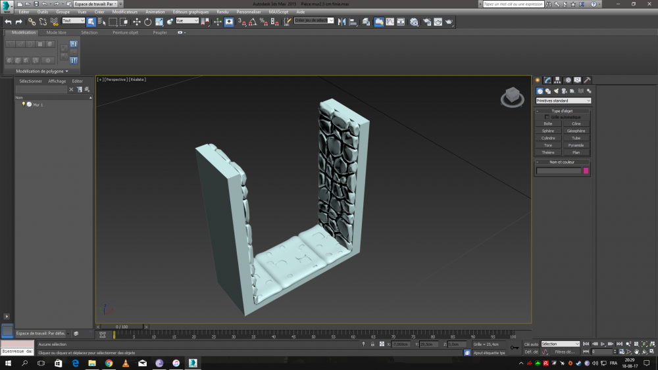Open the Vue reference coordinate dropdown
This screenshot has height=370, width=658.
pos(187,20)
